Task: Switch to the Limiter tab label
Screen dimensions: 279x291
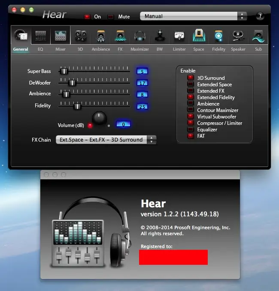Action: 179,49
